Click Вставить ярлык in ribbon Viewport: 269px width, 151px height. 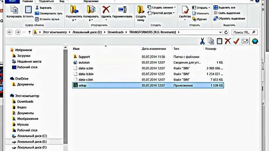[x=47, y=19]
